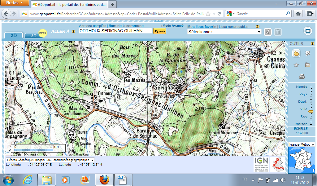317x186 pixels.
Task: Click the DGR 73-74 logo
Action: [x=278, y=165]
